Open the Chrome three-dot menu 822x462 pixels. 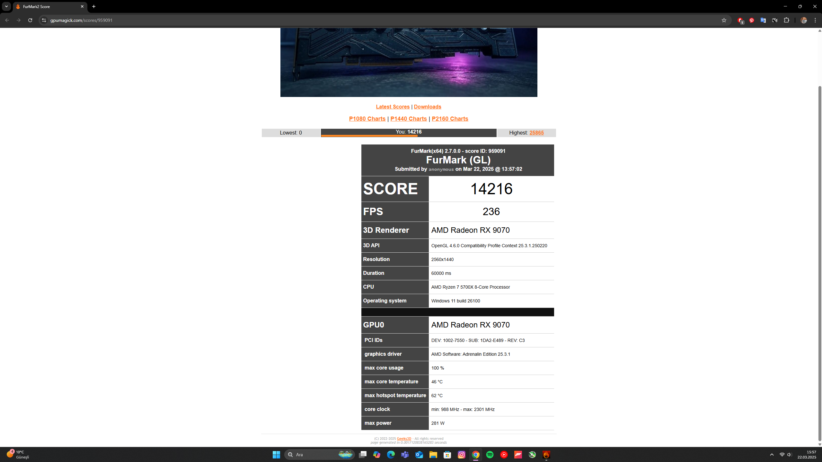coord(815,20)
